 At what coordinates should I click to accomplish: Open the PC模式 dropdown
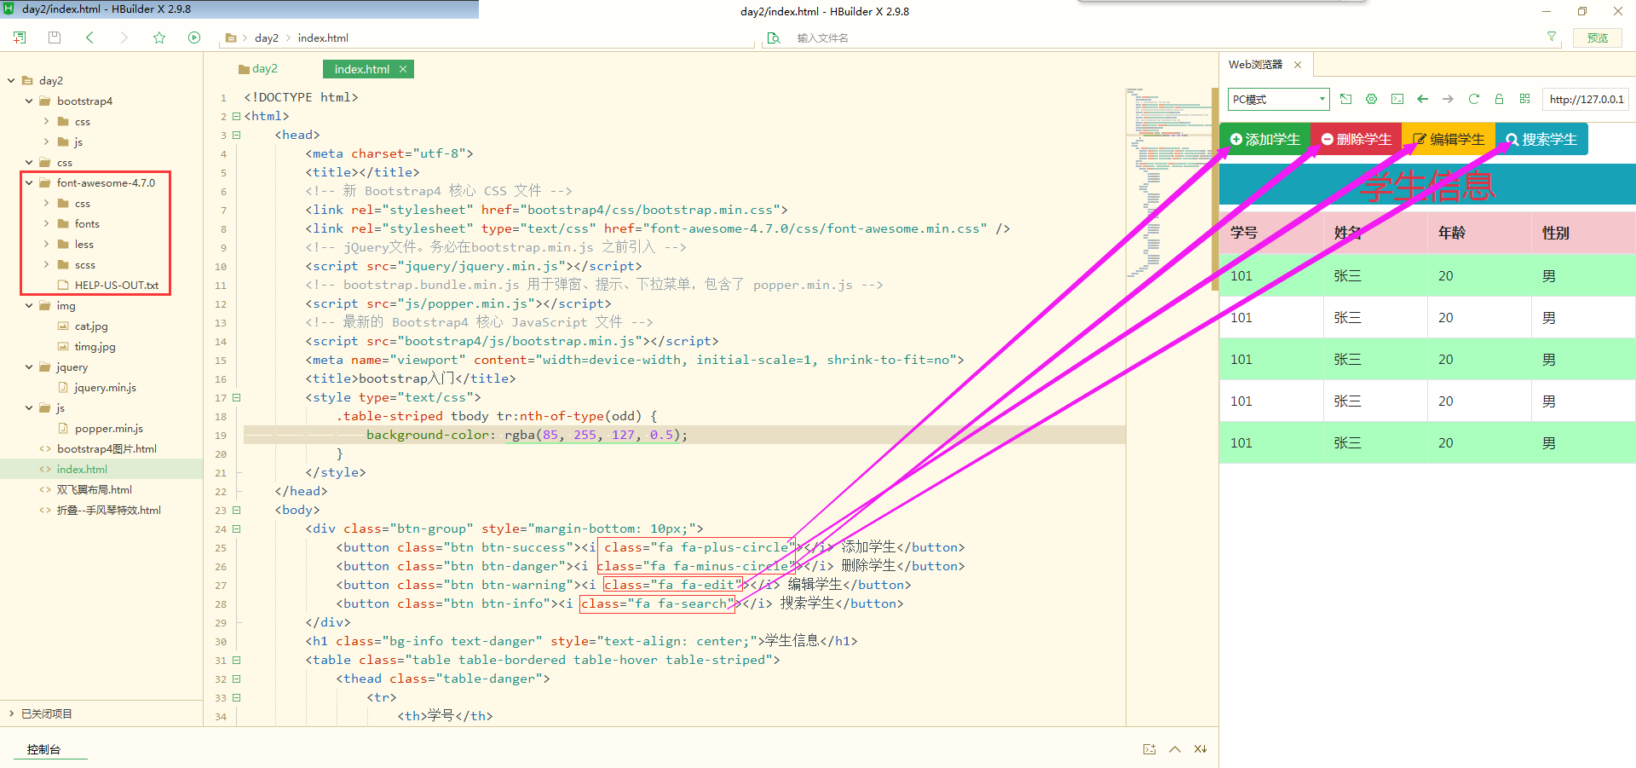1278,99
